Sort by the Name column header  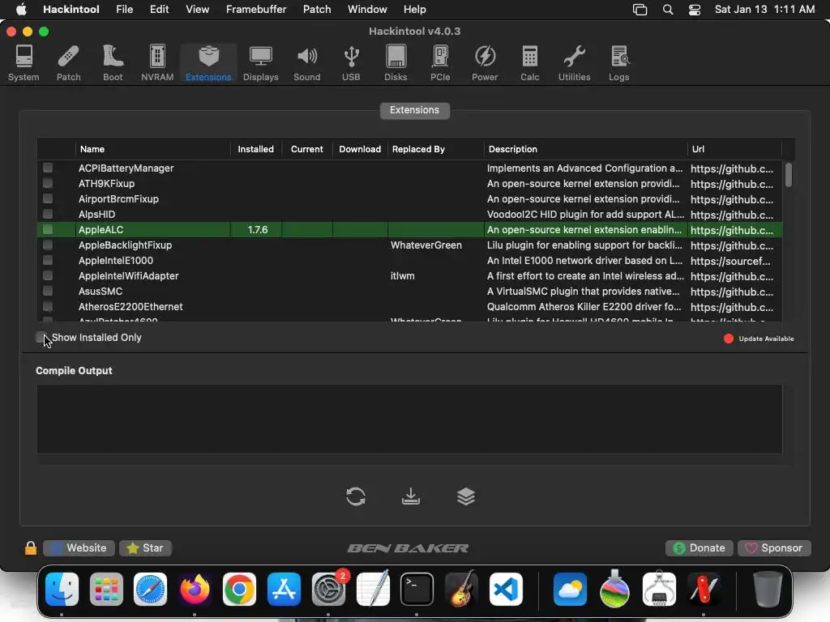point(153,149)
